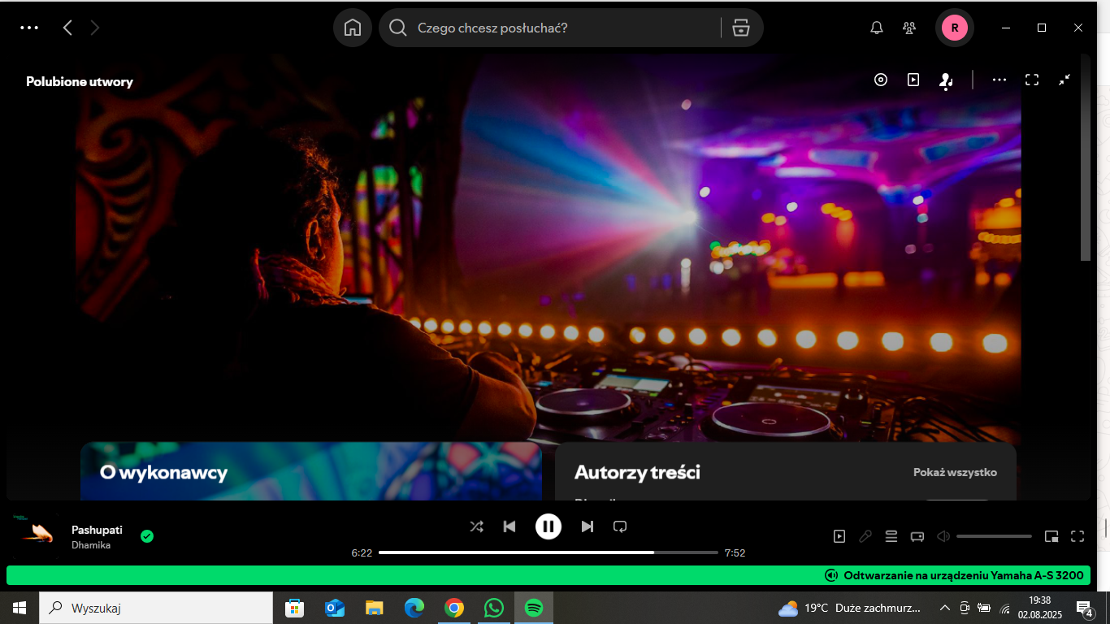Show lyrics with the microphone icon

point(865,536)
